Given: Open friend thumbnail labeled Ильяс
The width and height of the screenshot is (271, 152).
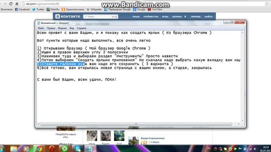Looking at the screenshot, I should [92, 136].
